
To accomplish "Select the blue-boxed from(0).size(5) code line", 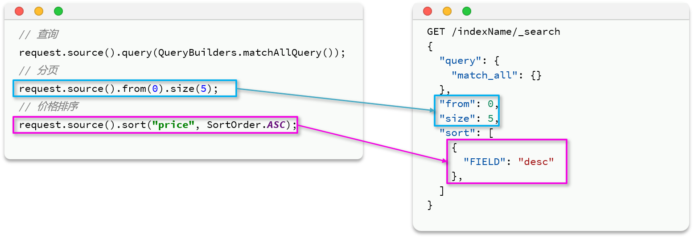I will tap(119, 89).
